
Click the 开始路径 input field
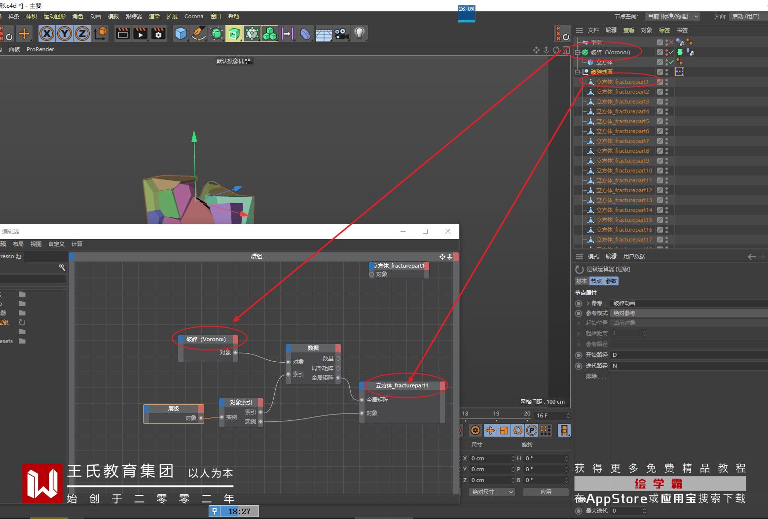click(689, 355)
